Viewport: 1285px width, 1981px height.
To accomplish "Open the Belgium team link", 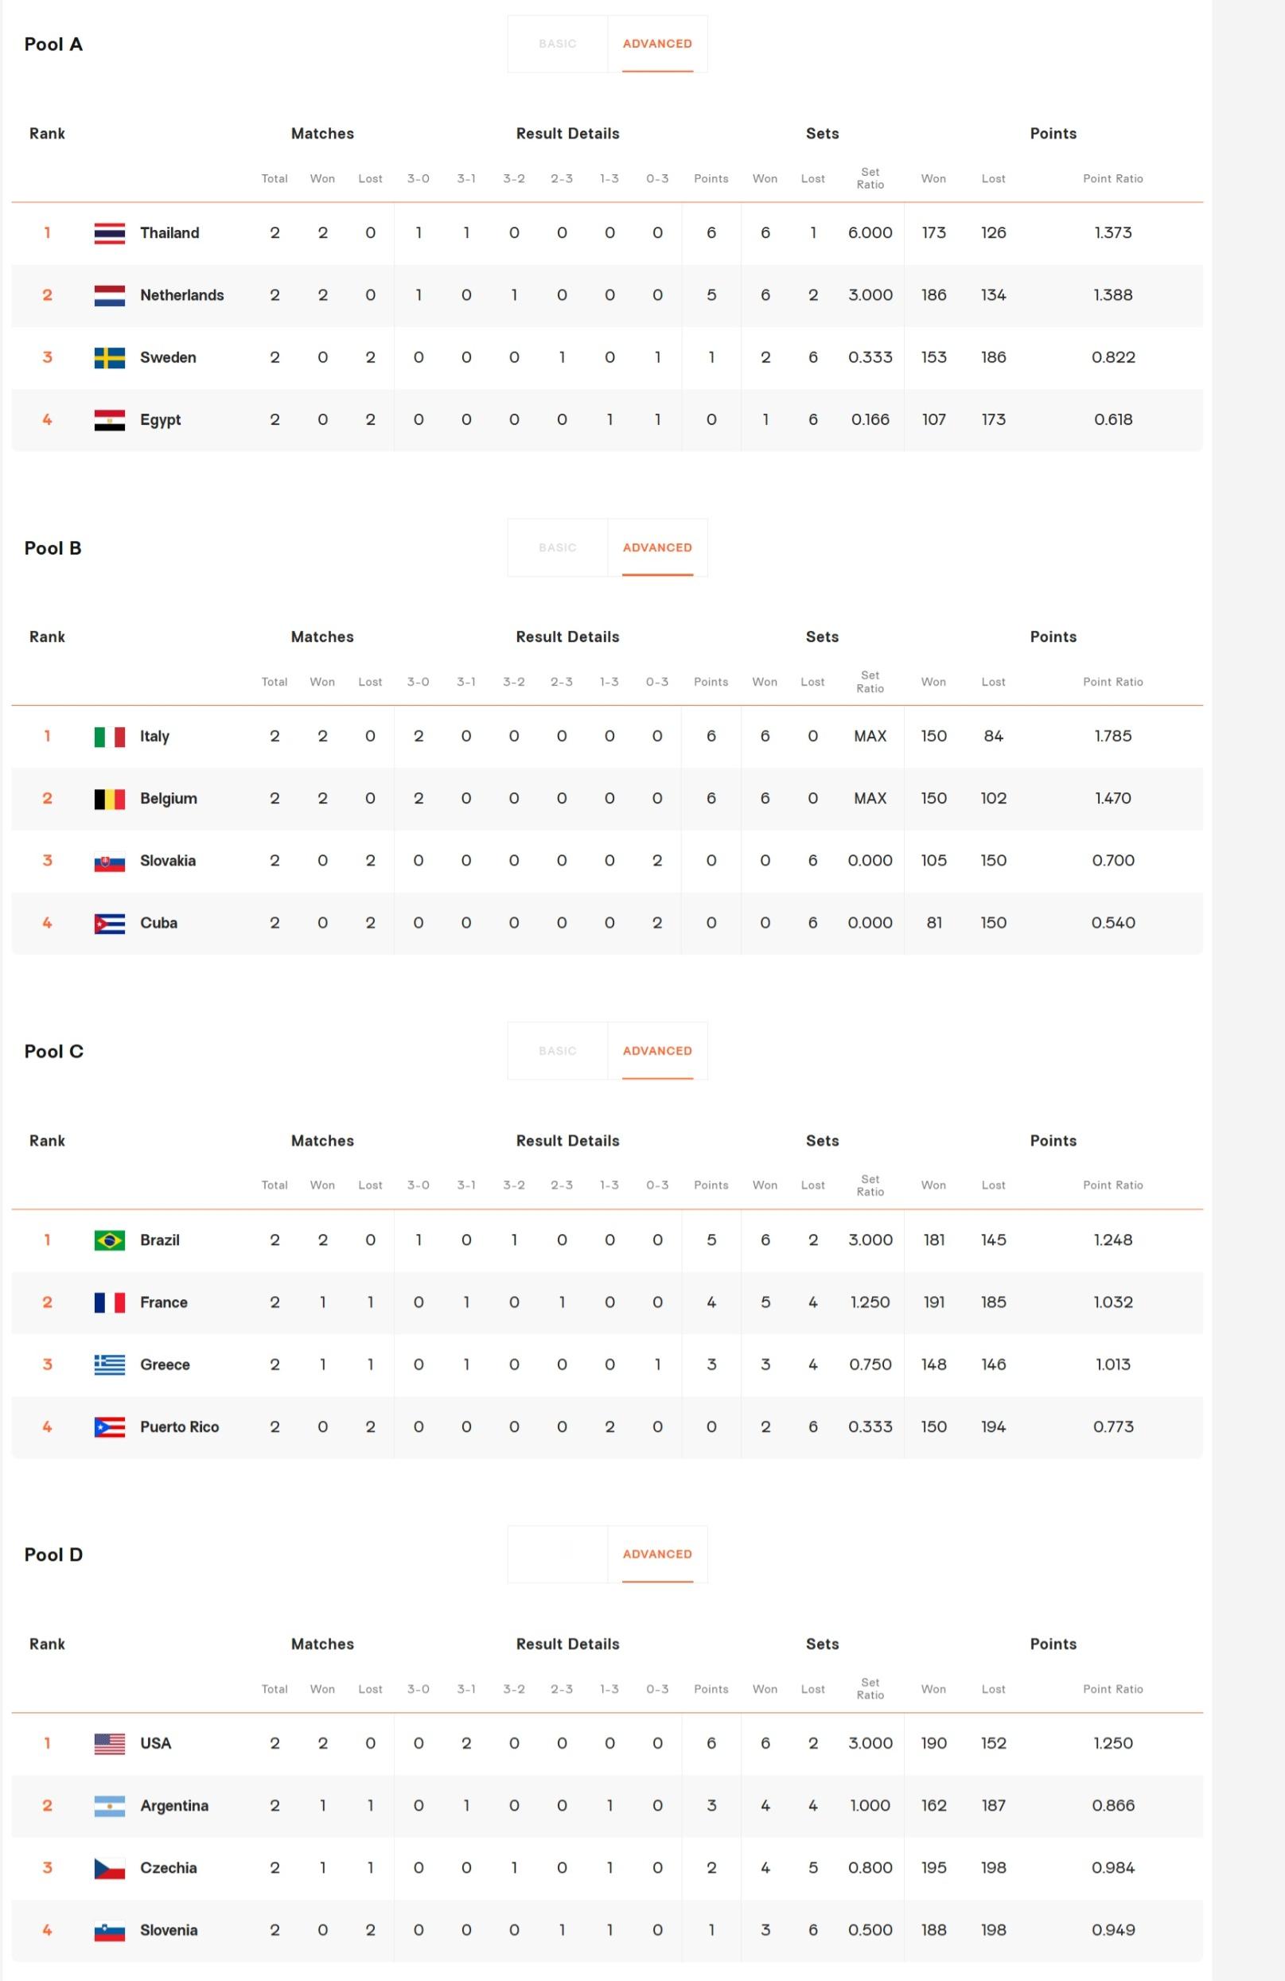I will pyautogui.click(x=169, y=798).
